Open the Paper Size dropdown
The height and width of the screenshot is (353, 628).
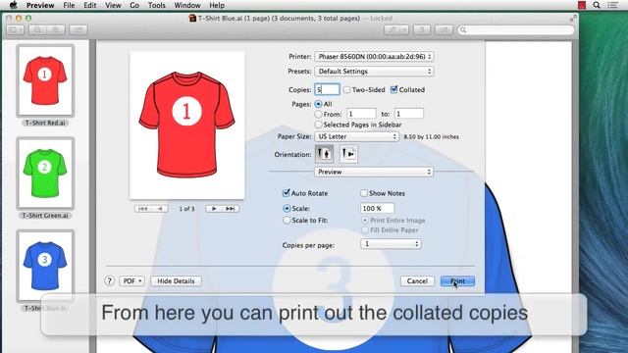click(356, 136)
